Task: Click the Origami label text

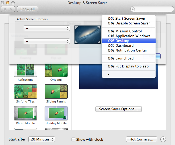Action: click(x=56, y=80)
